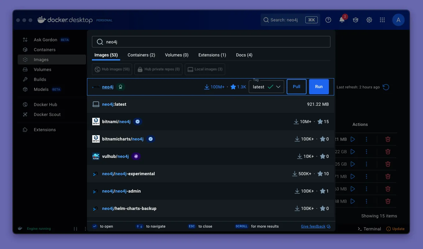Open the first row's three-dot actions menu

366,139
